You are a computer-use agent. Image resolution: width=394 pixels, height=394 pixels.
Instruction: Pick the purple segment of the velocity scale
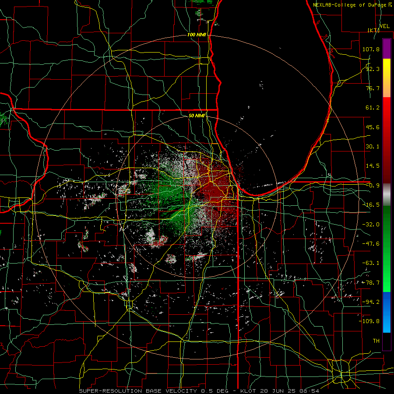coord(387,49)
